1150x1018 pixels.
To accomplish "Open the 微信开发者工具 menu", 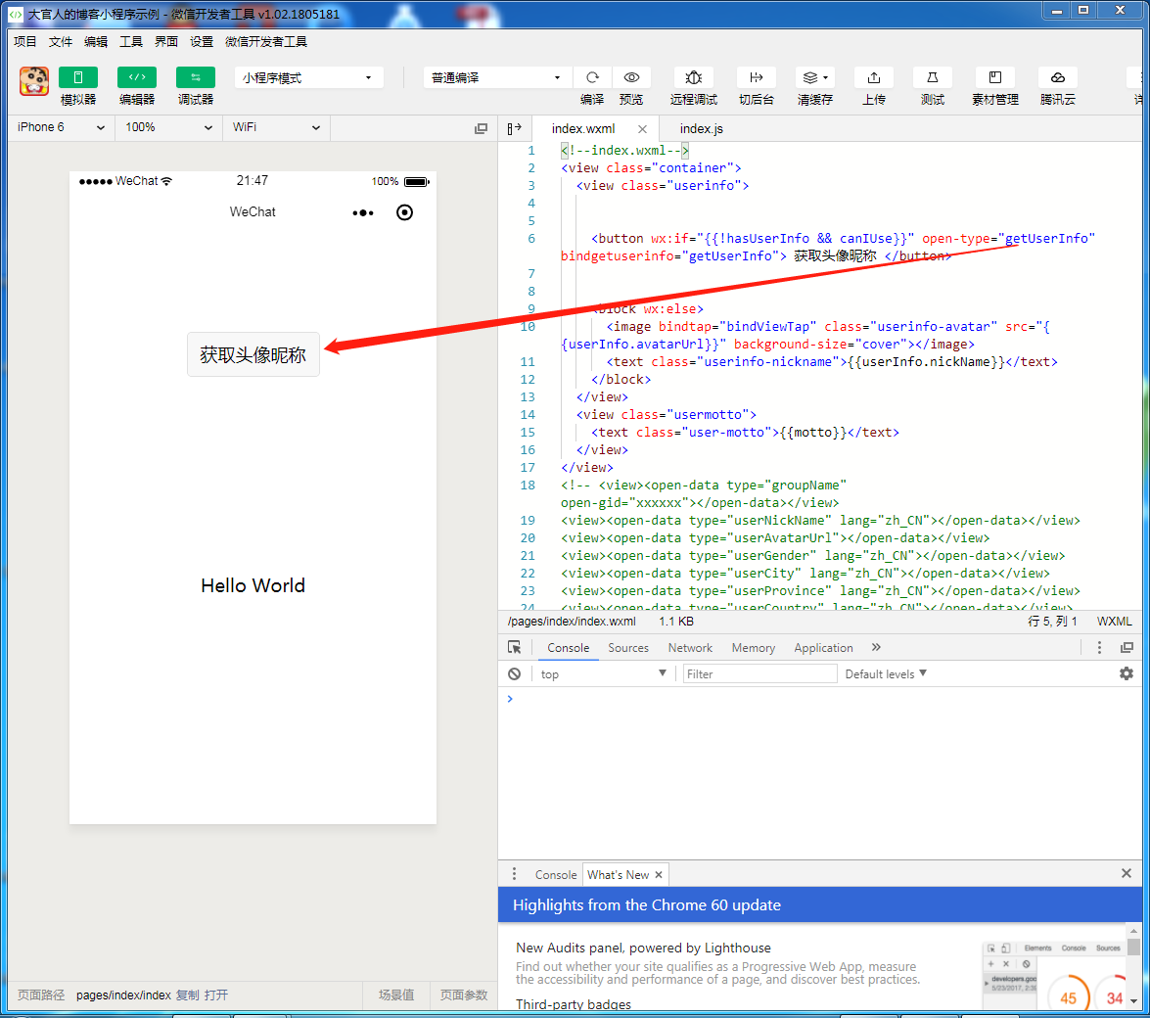I will tap(265, 42).
